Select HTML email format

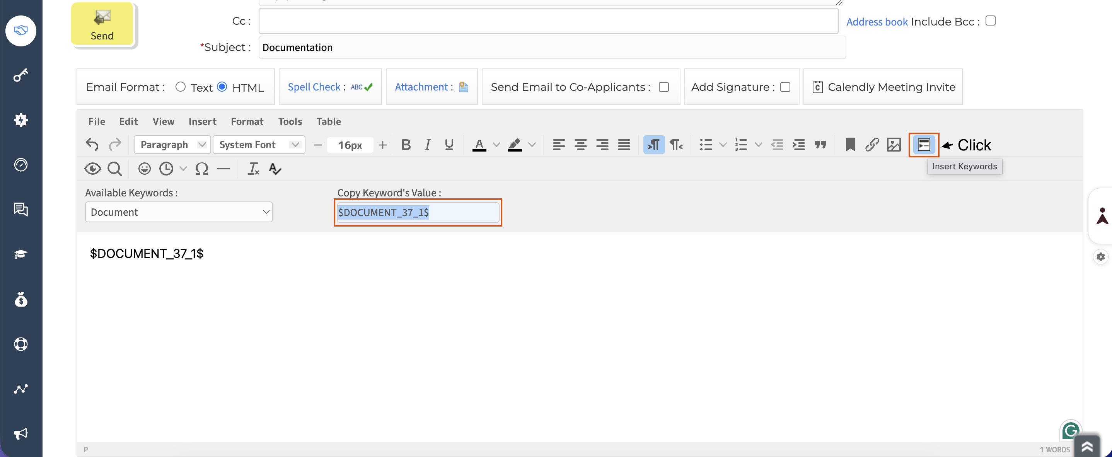(222, 87)
